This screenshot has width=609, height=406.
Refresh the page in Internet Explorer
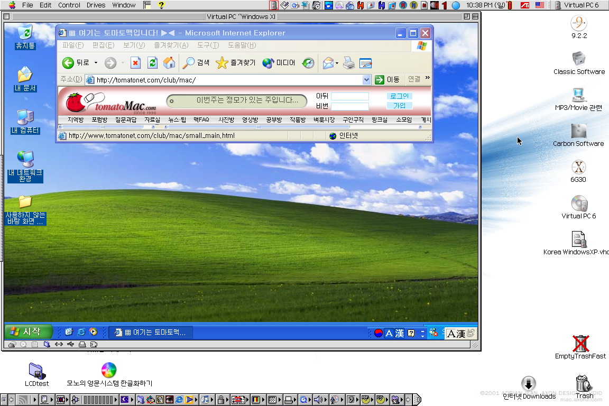pyautogui.click(x=152, y=63)
